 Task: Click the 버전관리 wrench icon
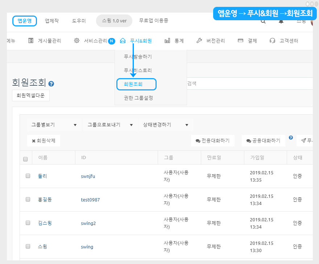[x=199, y=41]
